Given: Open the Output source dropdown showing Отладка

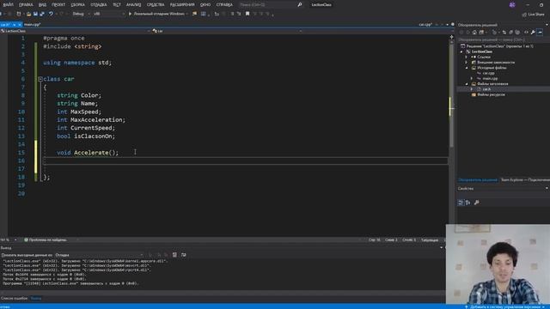Looking at the screenshot, I should click(99, 255).
